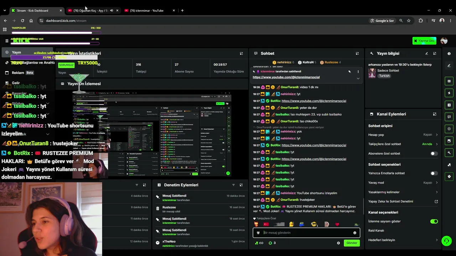456x256 pixels.
Task: Expand the Denetim Eylemleri panel to fullscreen
Action: pos(241,185)
